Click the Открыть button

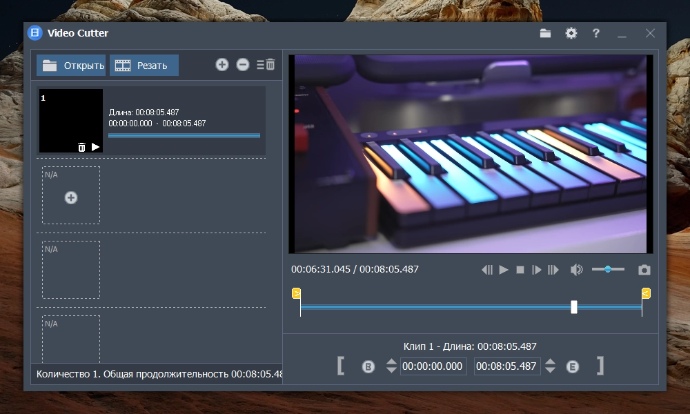pos(71,65)
